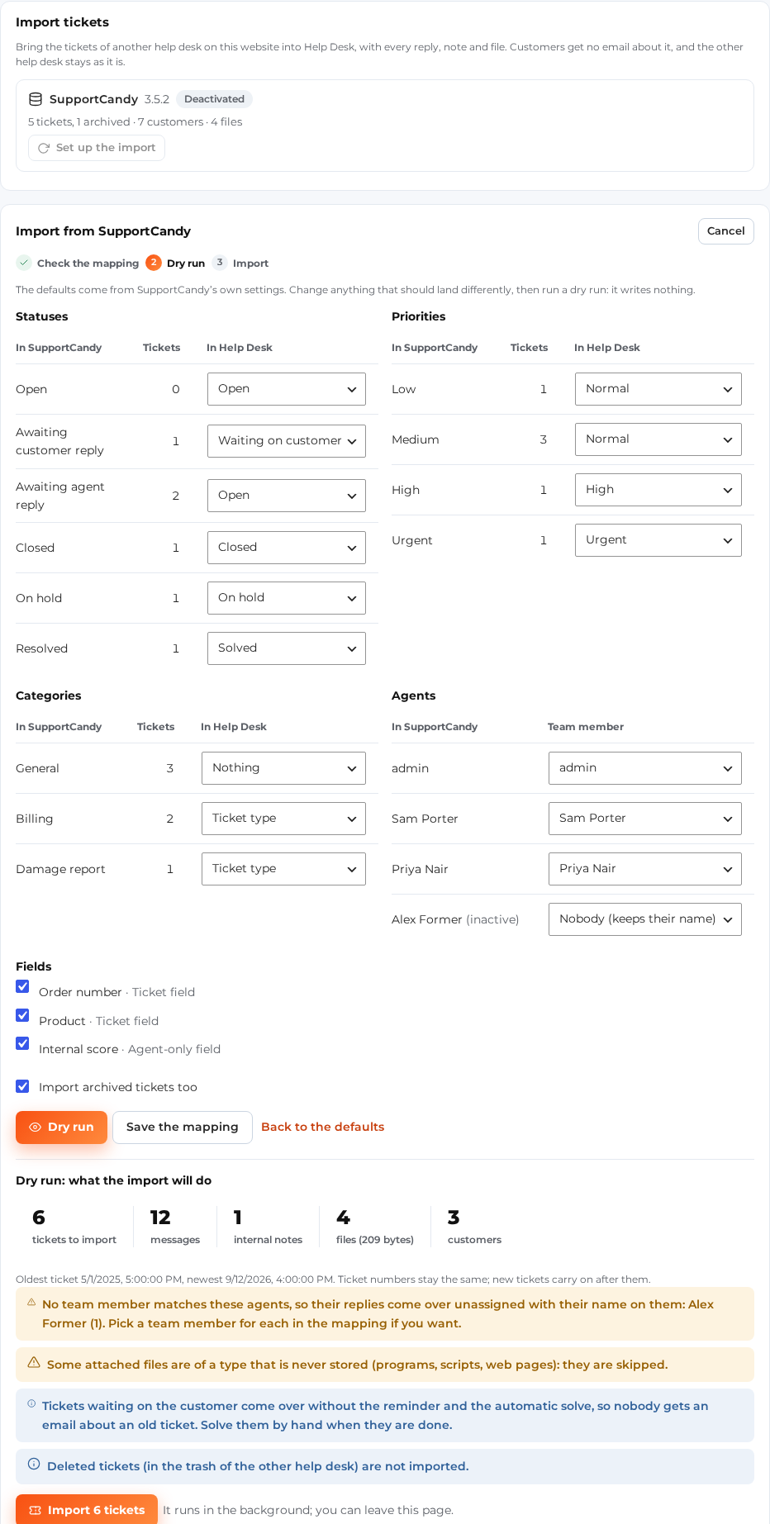Screen dimensions: 770x1524
Task: Go to the Check the mapping step
Action: click(78, 263)
